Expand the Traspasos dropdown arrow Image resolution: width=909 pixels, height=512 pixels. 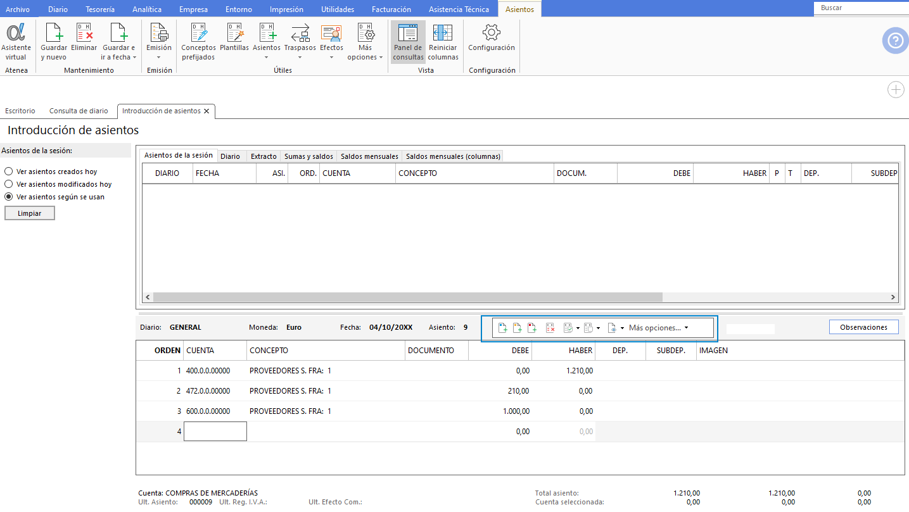pos(300,58)
